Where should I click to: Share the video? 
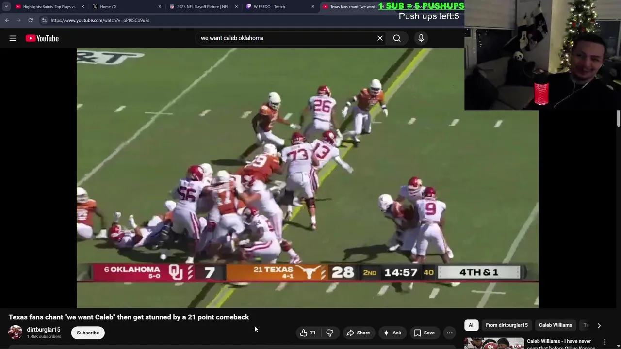tap(358, 333)
